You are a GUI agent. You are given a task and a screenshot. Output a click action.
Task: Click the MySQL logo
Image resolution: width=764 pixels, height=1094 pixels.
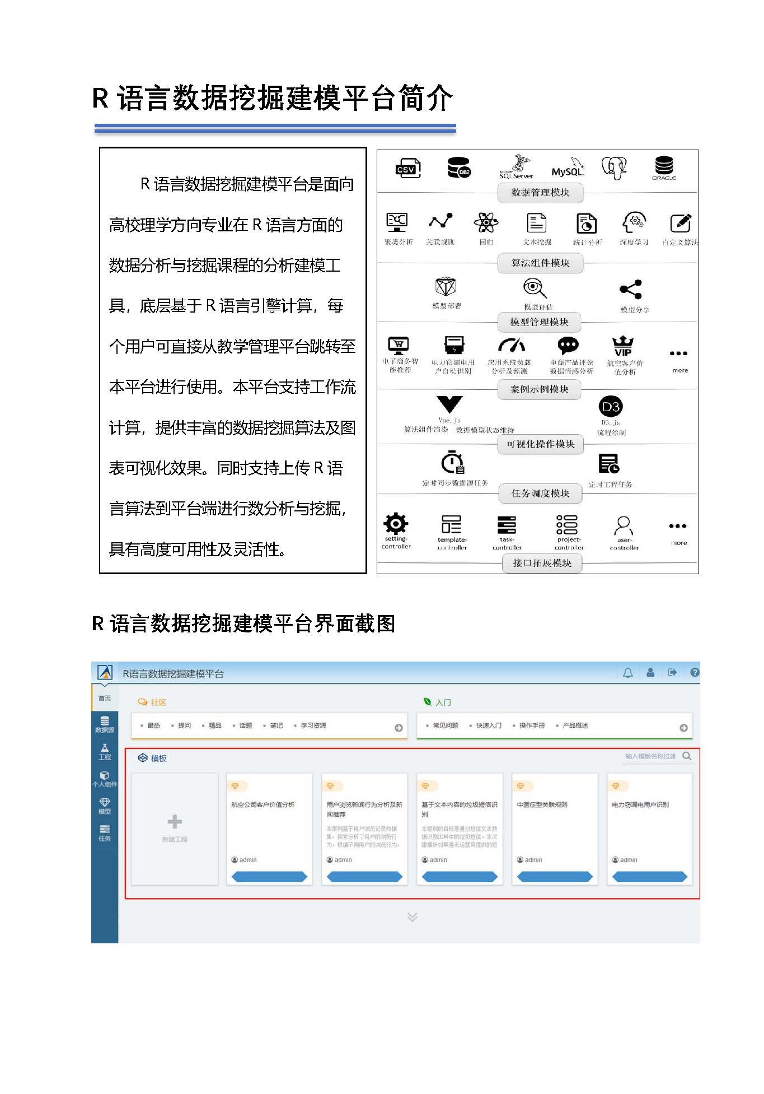pyautogui.click(x=568, y=168)
